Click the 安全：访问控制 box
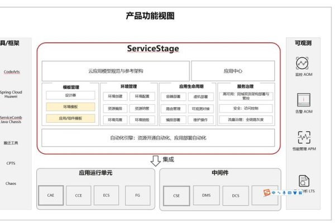The image size is (335, 223). tap(246, 108)
